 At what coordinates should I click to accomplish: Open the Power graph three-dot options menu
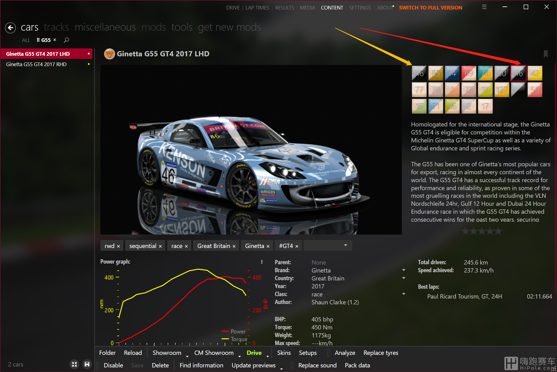[x=262, y=262]
